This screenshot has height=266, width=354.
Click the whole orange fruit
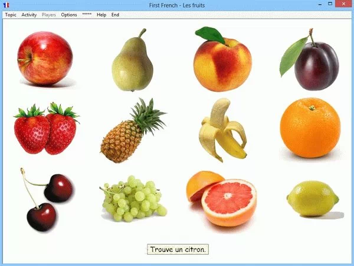(x=310, y=128)
